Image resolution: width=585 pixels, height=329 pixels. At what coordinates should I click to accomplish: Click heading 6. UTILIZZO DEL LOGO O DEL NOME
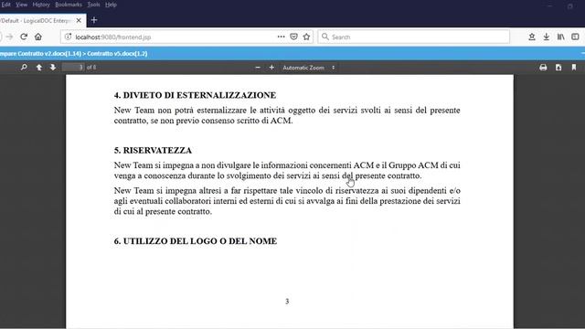click(196, 241)
